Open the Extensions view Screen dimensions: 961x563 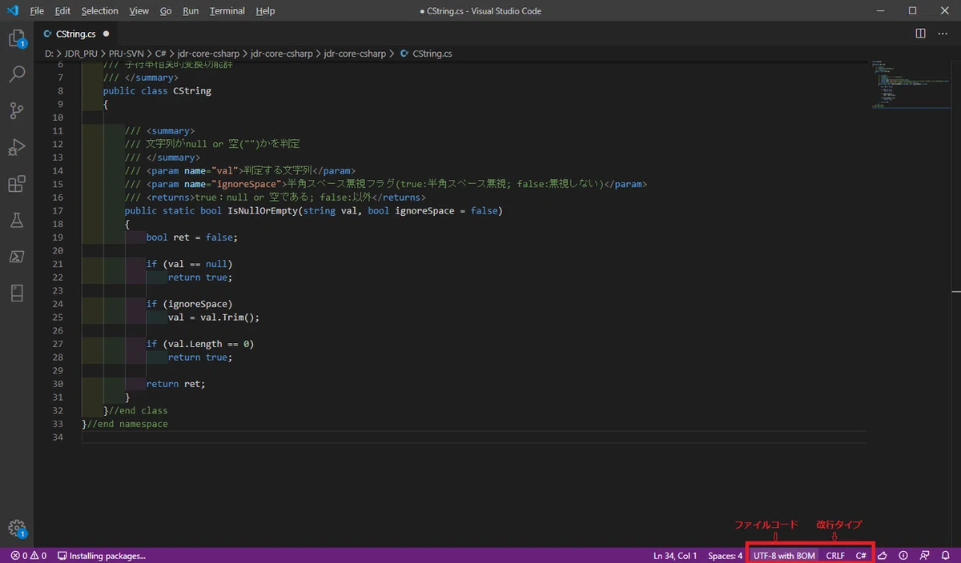coord(17,184)
